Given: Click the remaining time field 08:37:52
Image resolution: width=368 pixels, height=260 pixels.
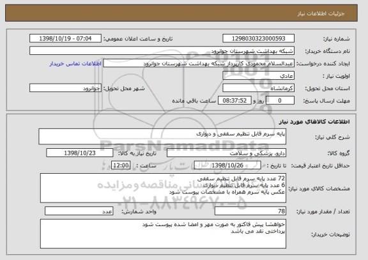Looking at the screenshot, I should pyautogui.click(x=234, y=101).
